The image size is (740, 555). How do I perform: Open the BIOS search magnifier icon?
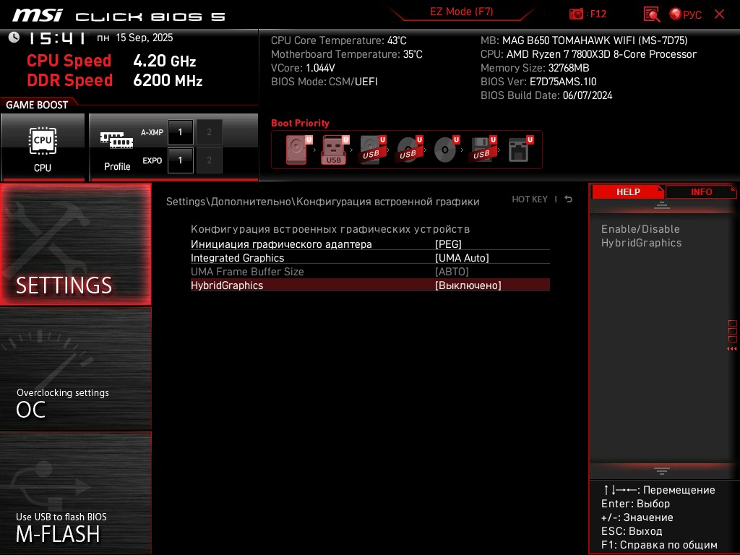coord(651,14)
